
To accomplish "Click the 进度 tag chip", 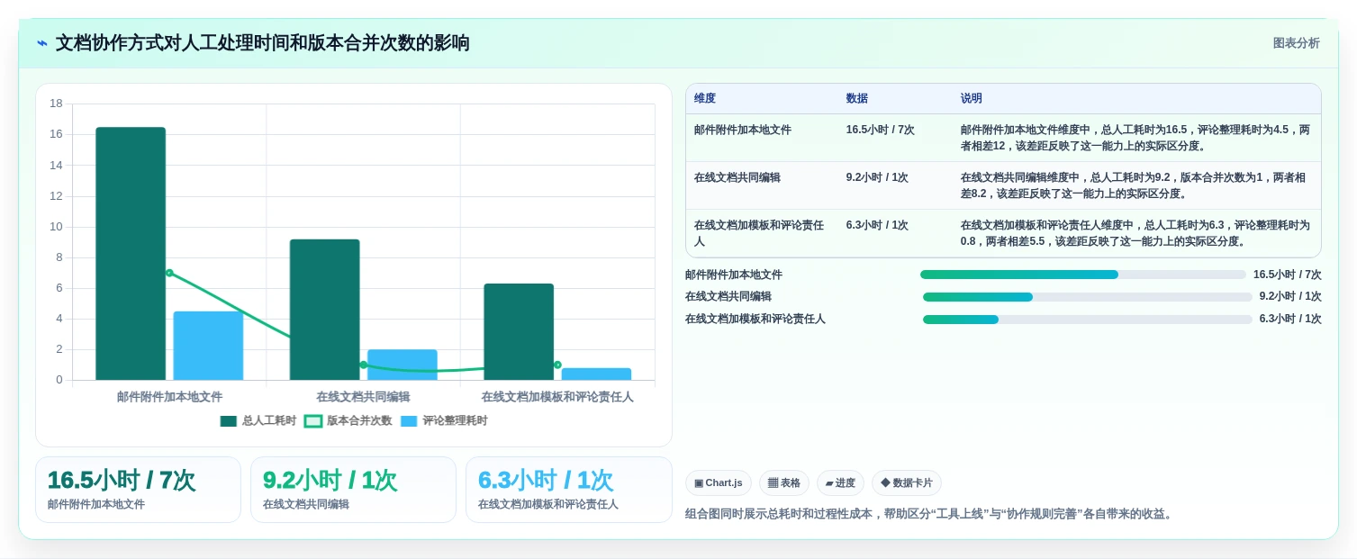I will (x=840, y=482).
